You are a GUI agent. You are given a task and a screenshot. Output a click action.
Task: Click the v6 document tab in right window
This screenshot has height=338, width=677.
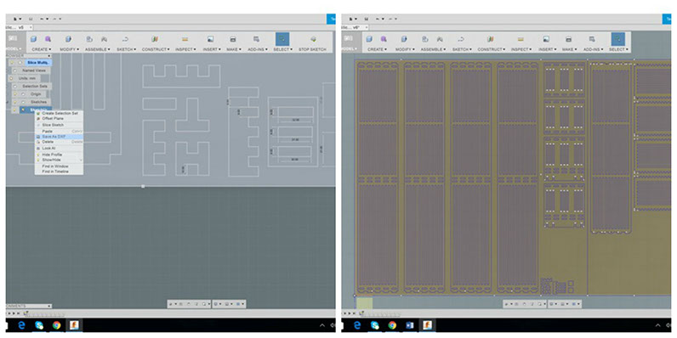[x=356, y=27]
